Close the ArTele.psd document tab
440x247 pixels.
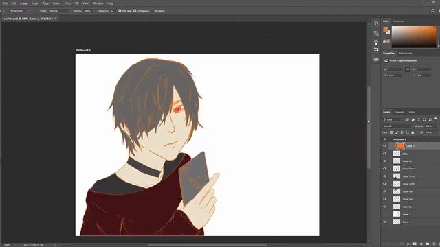56,19
